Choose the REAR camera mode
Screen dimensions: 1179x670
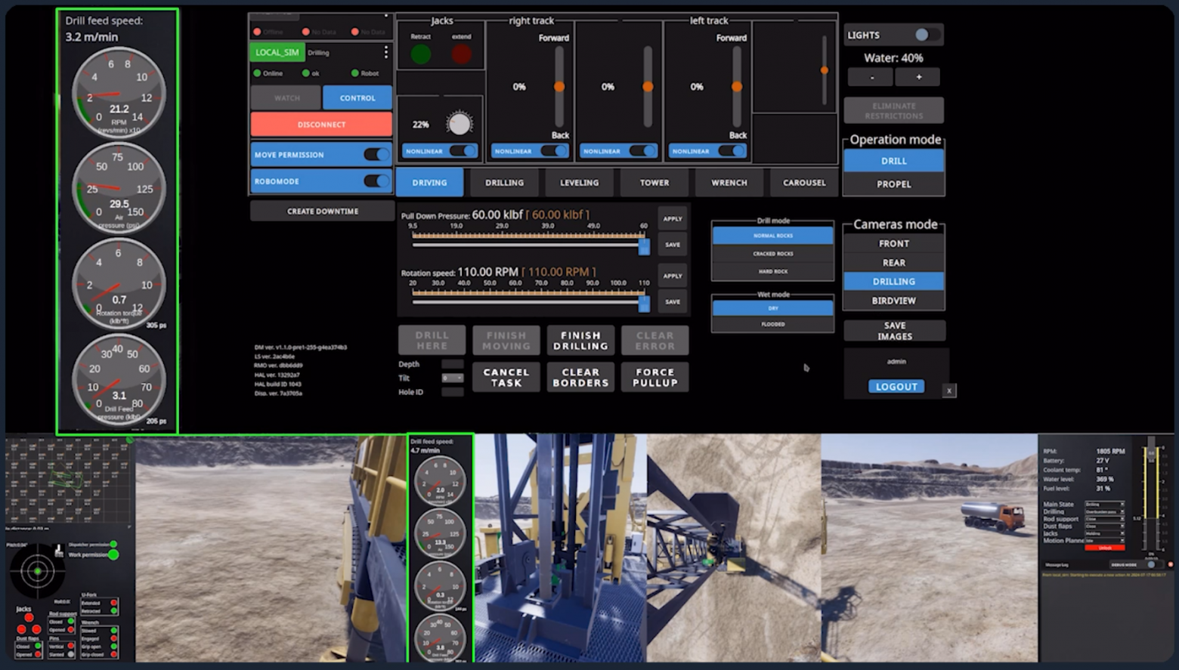893,263
